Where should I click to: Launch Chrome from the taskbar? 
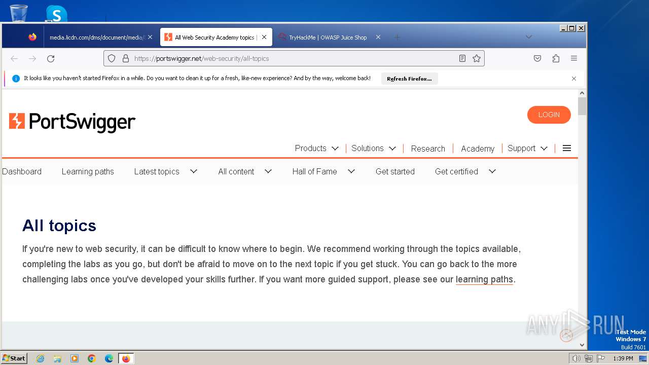pos(92,358)
